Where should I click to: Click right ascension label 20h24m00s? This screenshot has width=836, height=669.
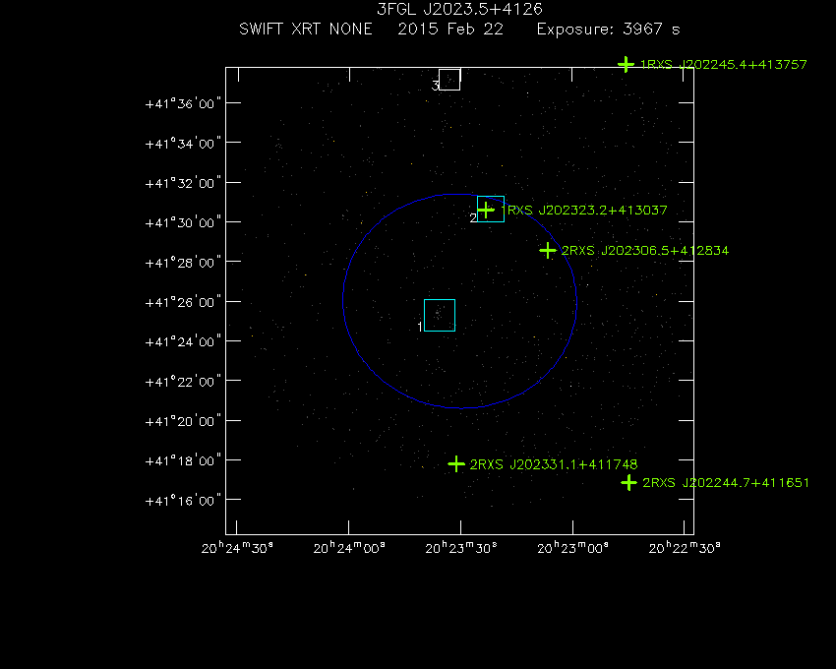pyautogui.click(x=349, y=548)
